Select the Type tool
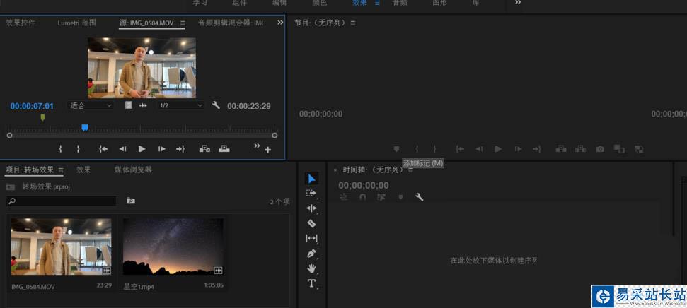The height and width of the screenshot is (308, 687). point(311,283)
